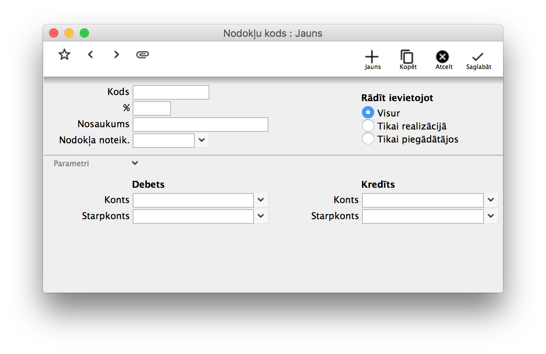Open the Nodokļa noteik. dropdown arrow
The image size is (546, 354).
[202, 140]
